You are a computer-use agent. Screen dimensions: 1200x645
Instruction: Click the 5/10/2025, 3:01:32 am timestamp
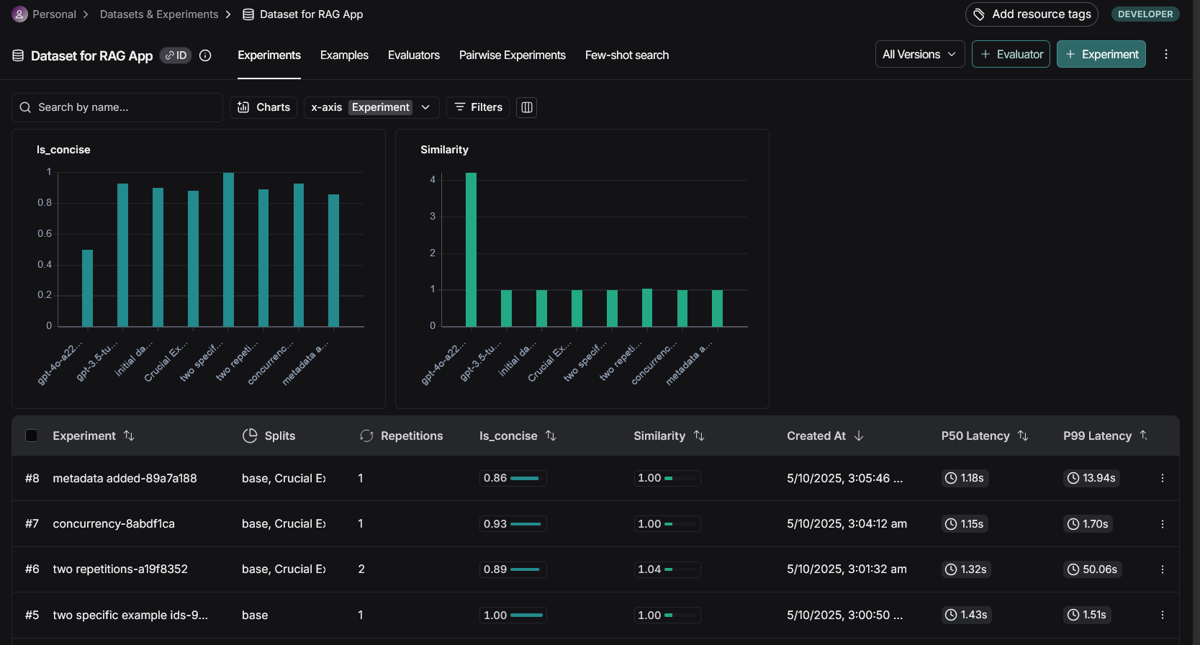[x=847, y=569]
